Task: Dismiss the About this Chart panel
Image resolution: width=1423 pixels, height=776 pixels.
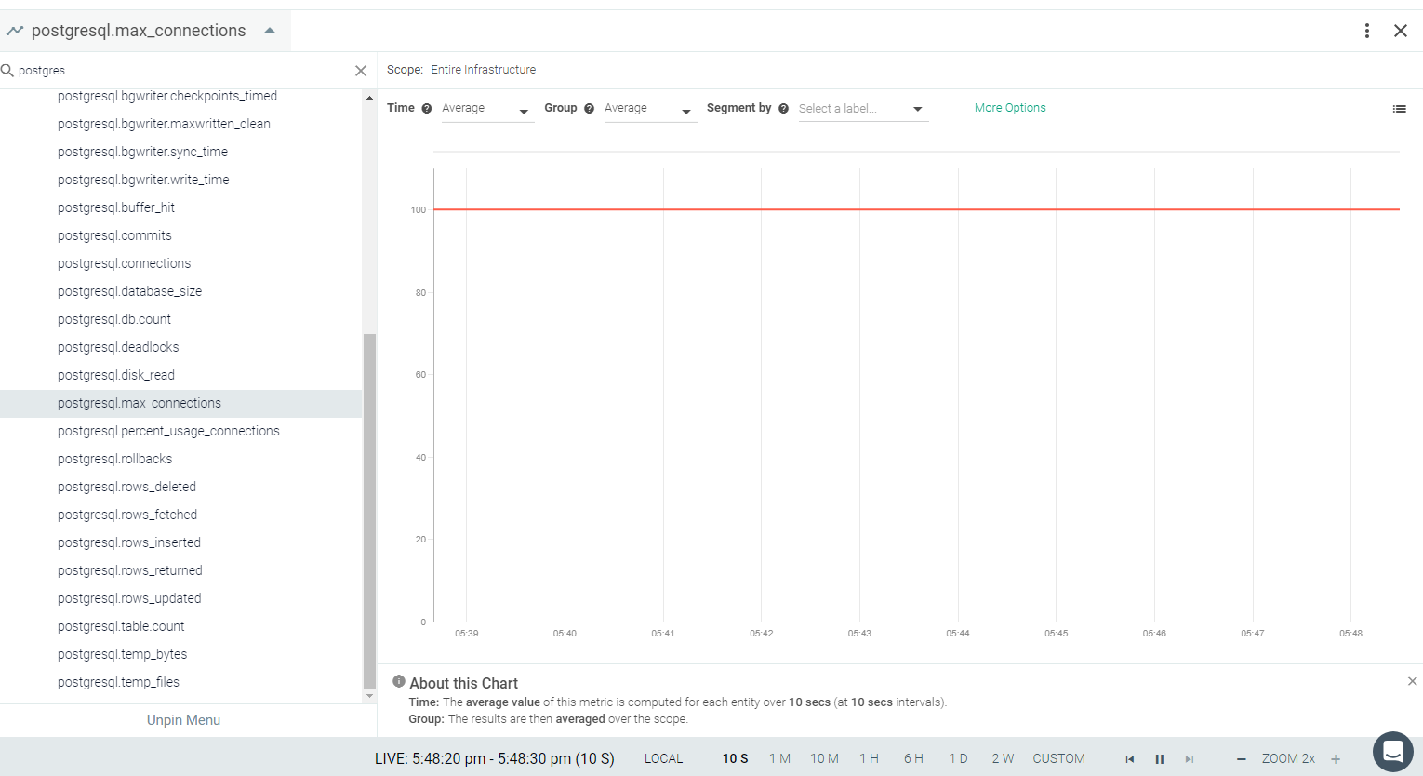Action: [x=1412, y=682]
